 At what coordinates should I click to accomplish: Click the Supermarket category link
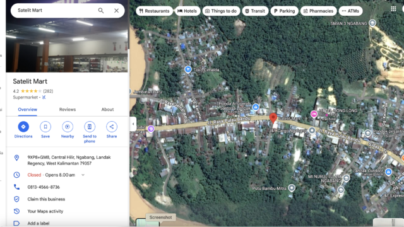click(25, 97)
